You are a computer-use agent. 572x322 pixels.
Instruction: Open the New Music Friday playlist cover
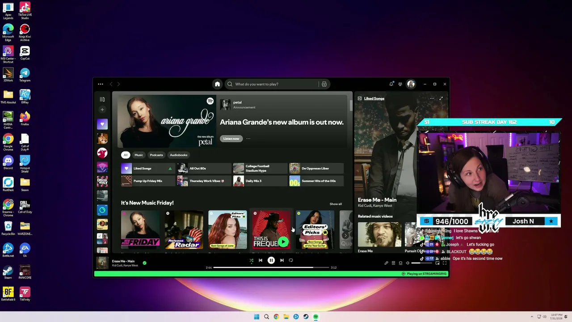tap(140, 229)
